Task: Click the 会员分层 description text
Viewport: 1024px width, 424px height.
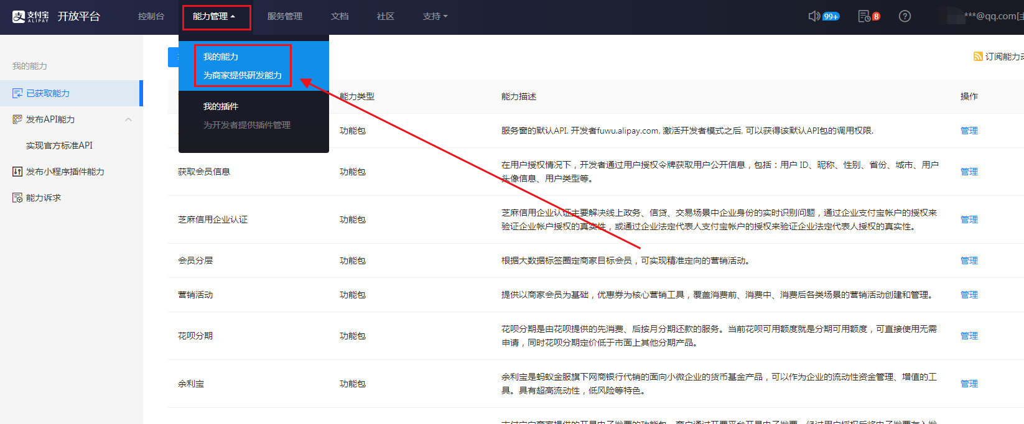Action: tap(626, 260)
